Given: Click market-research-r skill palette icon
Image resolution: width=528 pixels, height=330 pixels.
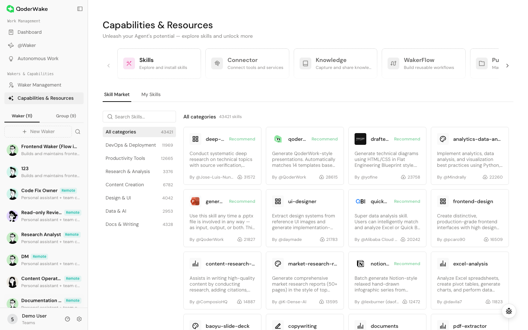Looking at the screenshot, I should [278, 264].
